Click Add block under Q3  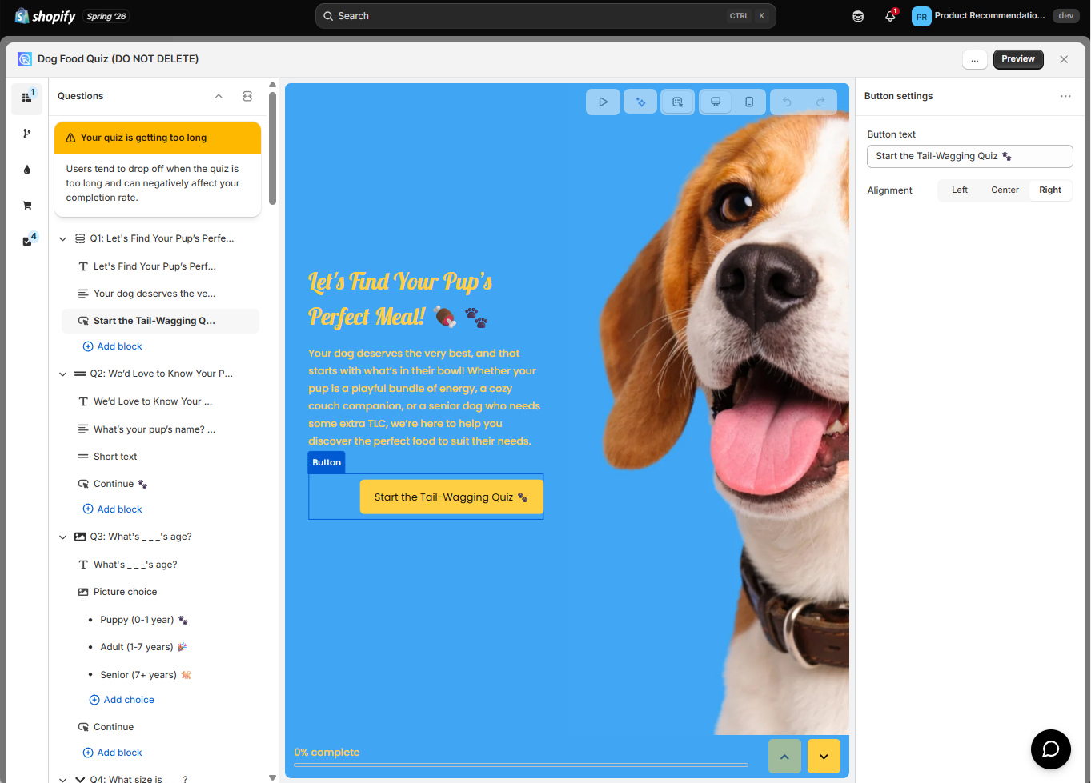[113, 753]
